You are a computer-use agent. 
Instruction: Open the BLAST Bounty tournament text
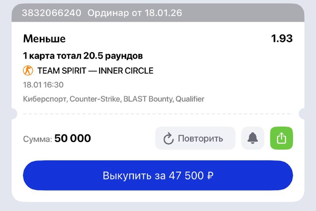click(148, 99)
